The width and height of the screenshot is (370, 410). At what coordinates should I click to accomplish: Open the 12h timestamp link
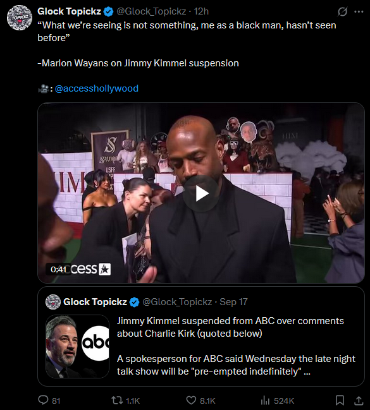coord(201,11)
